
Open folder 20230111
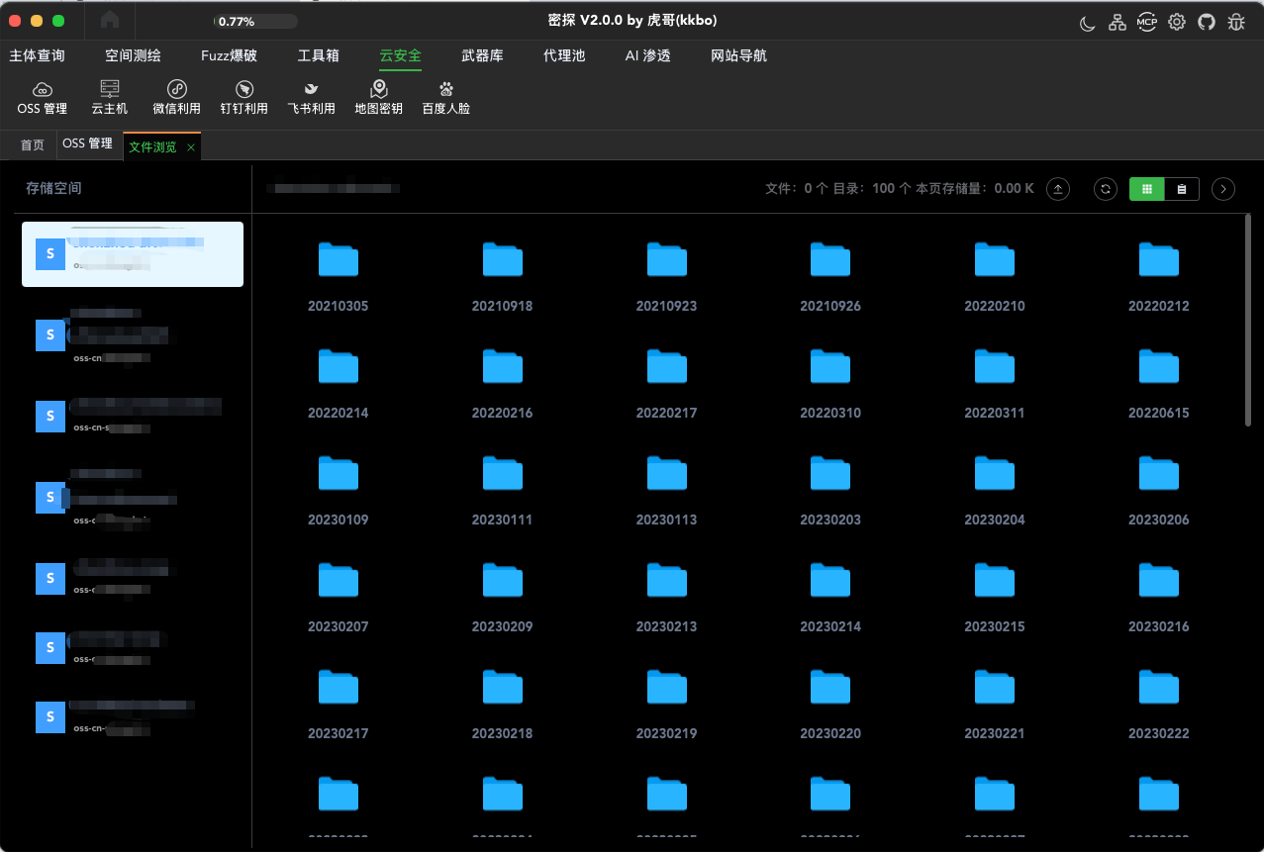pos(503,490)
